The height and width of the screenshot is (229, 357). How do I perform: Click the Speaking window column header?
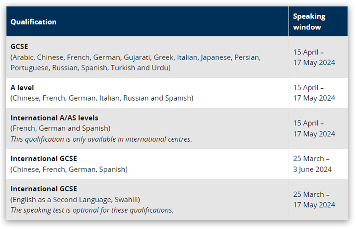[x=307, y=22]
